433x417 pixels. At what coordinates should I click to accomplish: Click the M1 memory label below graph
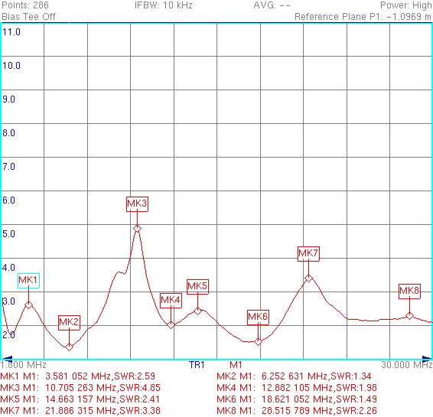pyautogui.click(x=236, y=365)
